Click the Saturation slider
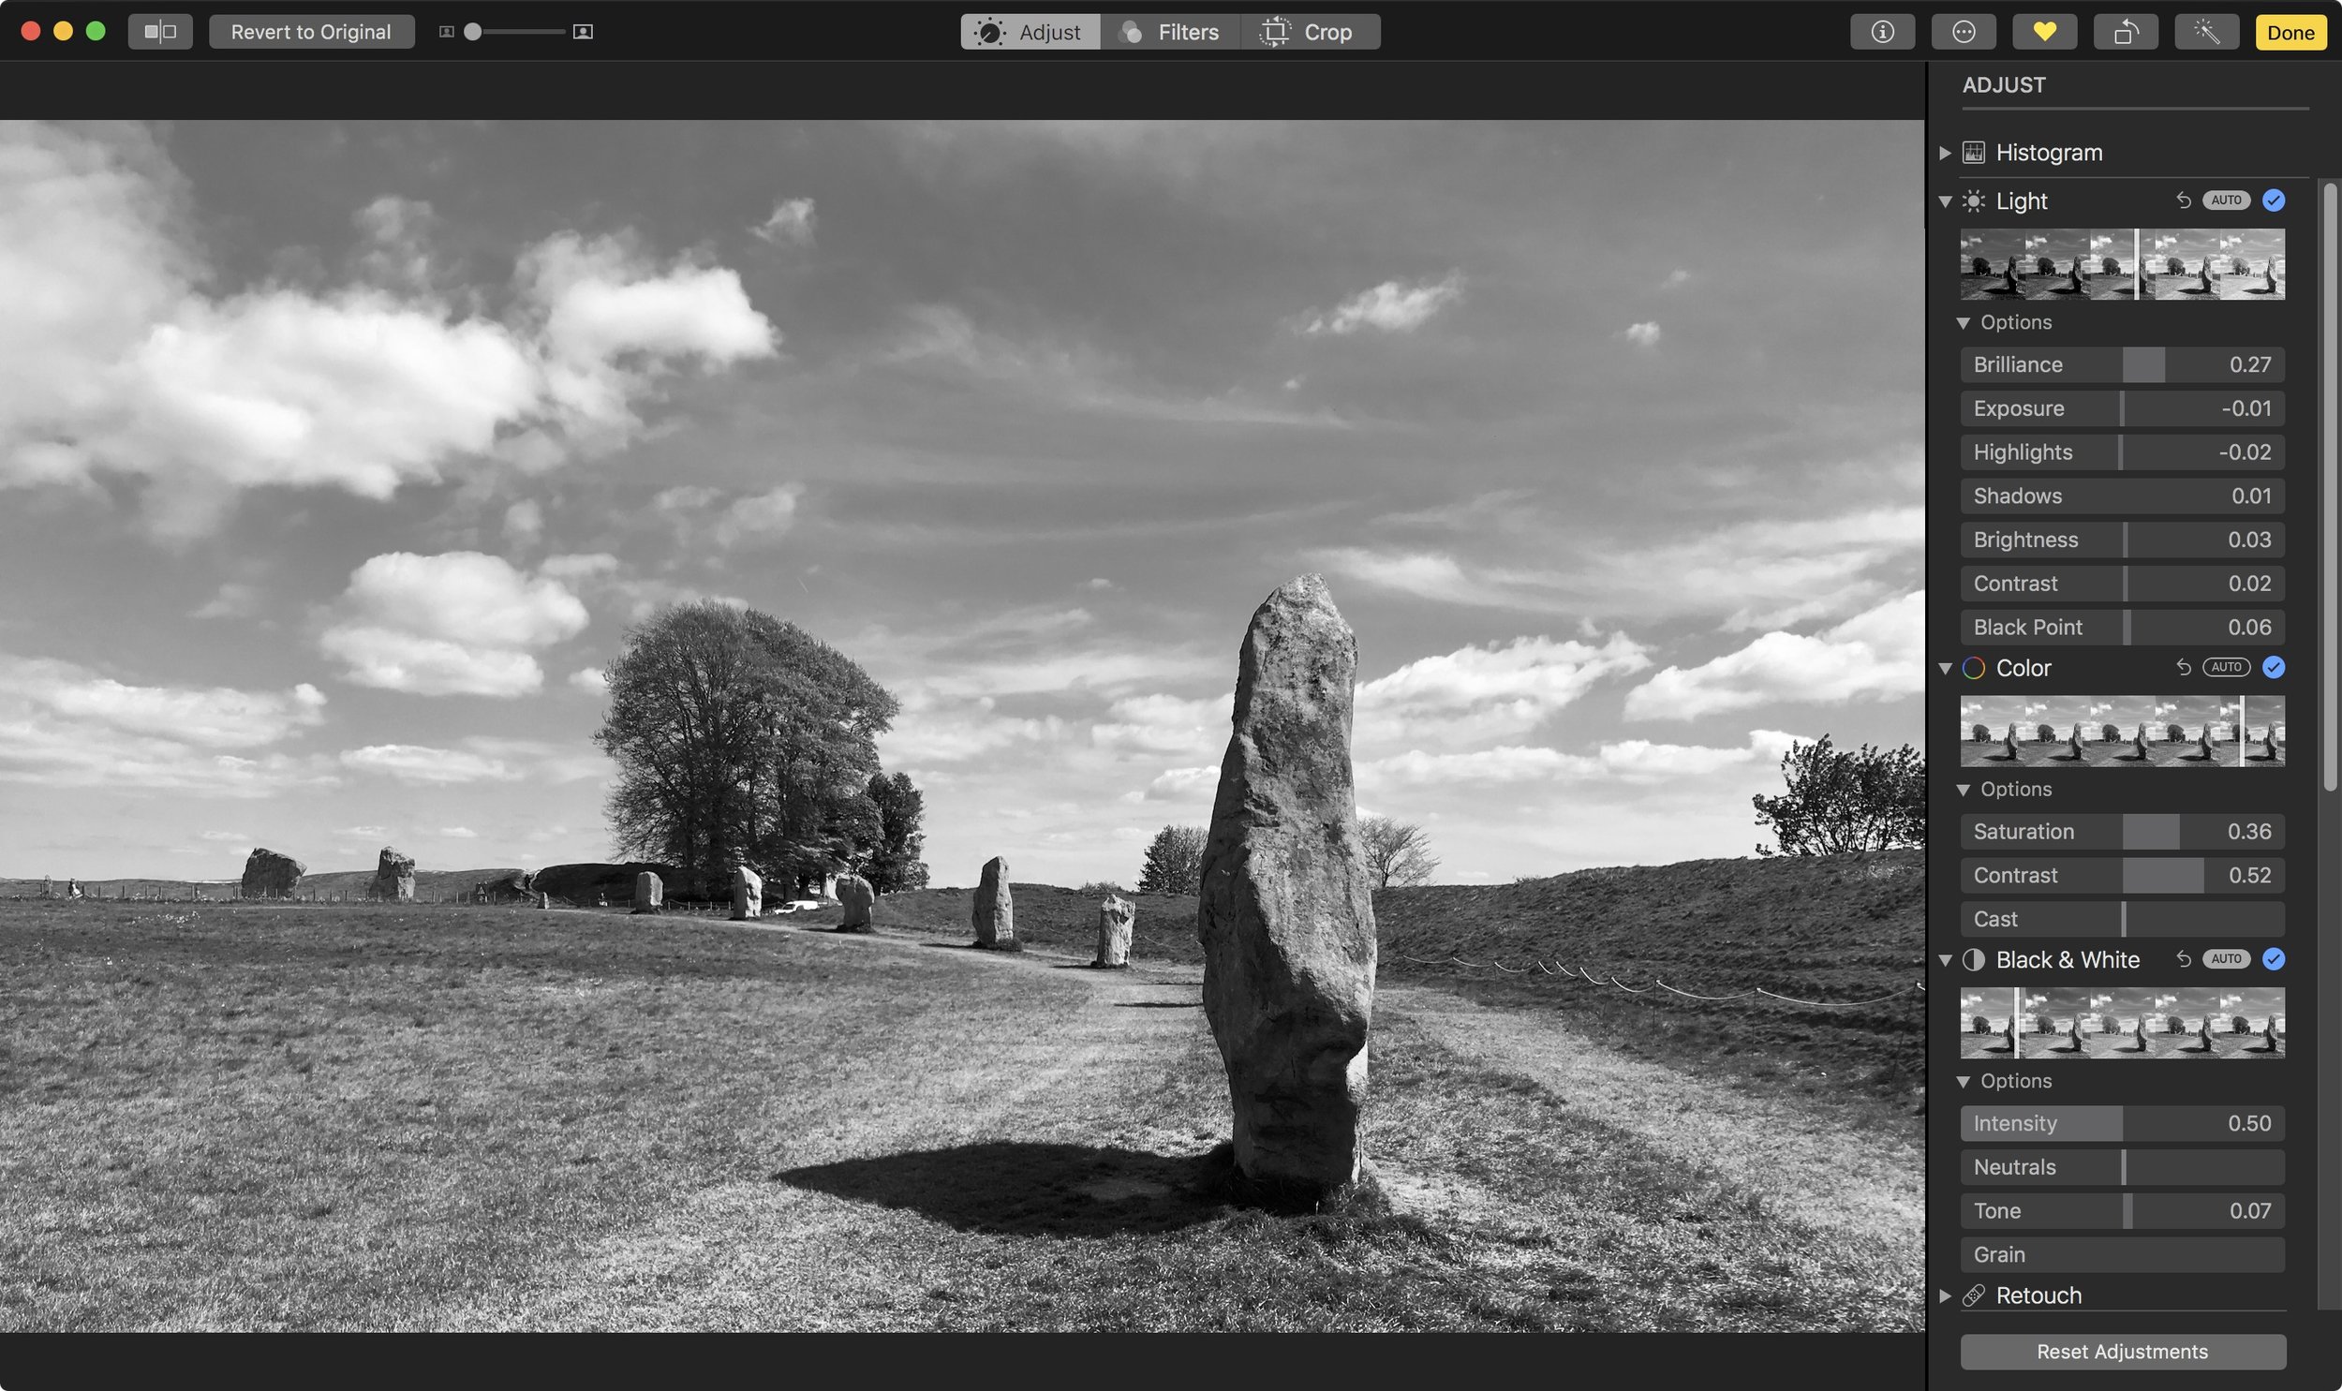The image size is (2342, 1391). click(2122, 832)
